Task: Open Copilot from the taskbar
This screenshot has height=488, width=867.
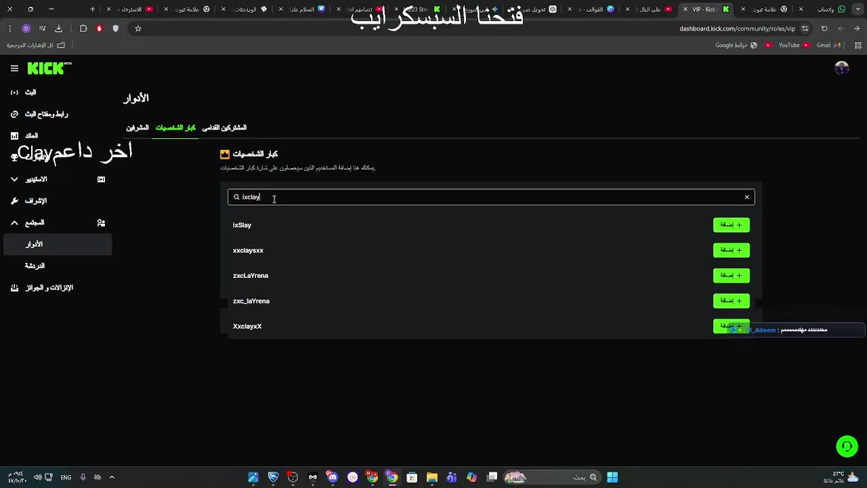Action: [x=471, y=477]
